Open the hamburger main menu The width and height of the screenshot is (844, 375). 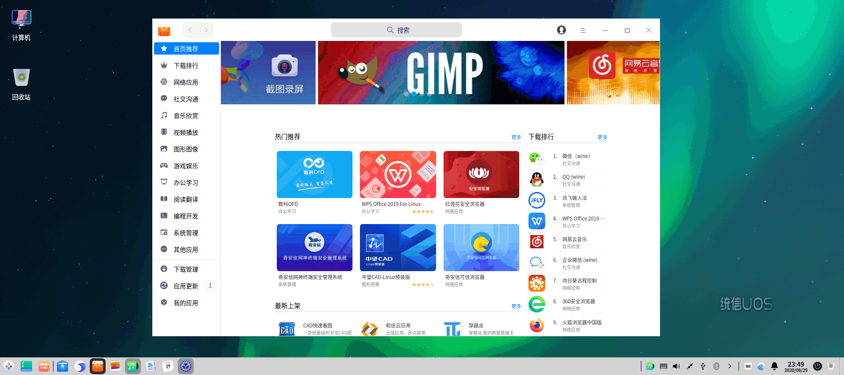tap(583, 30)
